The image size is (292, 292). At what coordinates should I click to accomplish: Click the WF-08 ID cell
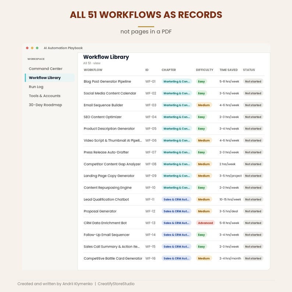pyautogui.click(x=151, y=164)
